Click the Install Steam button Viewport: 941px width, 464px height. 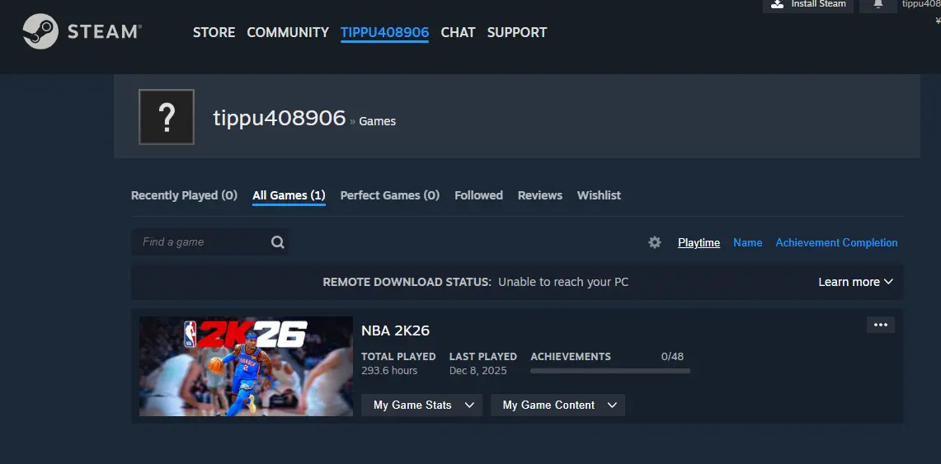click(807, 6)
